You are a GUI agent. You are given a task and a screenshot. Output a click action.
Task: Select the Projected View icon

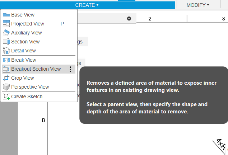(6, 24)
